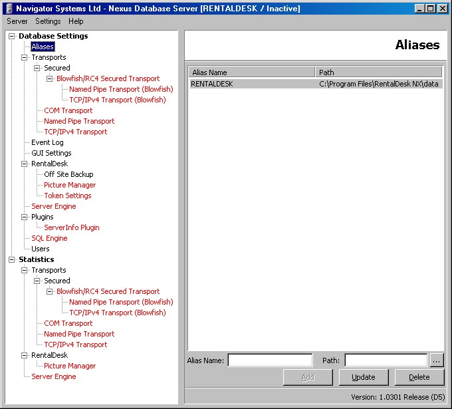Click the server application icon in title bar

(9, 9)
